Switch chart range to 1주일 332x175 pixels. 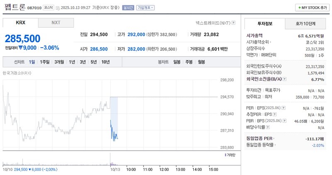pos(45,62)
